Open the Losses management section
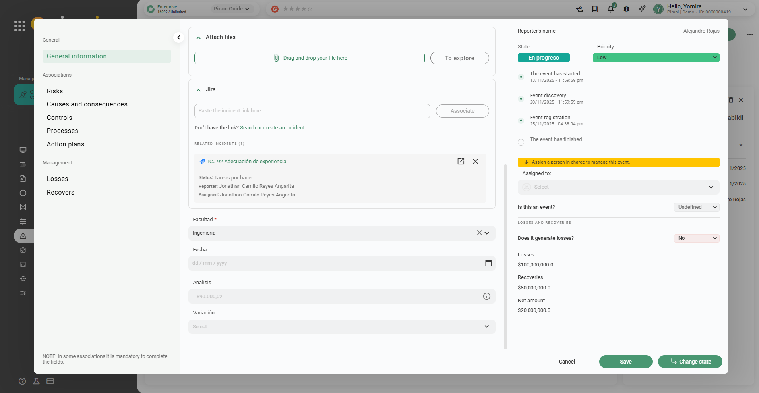 [58, 179]
